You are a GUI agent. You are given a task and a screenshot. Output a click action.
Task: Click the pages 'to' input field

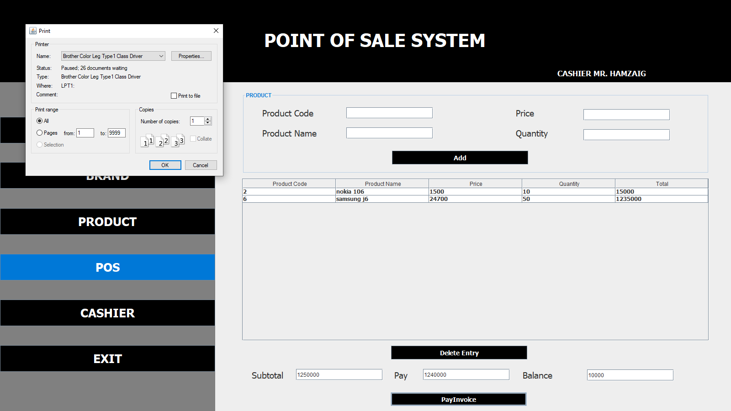pos(117,133)
